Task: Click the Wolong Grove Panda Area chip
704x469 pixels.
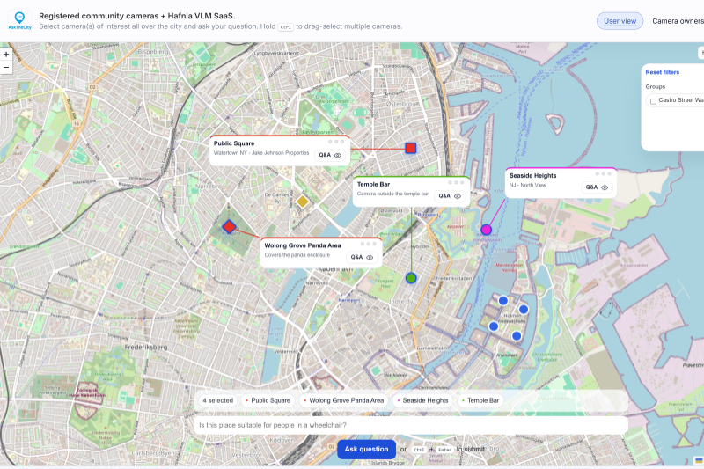Action: (x=344, y=400)
